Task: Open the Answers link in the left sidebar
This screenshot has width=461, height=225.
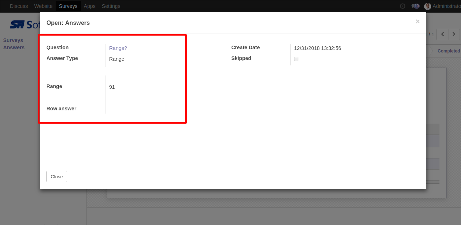Action: [14, 47]
